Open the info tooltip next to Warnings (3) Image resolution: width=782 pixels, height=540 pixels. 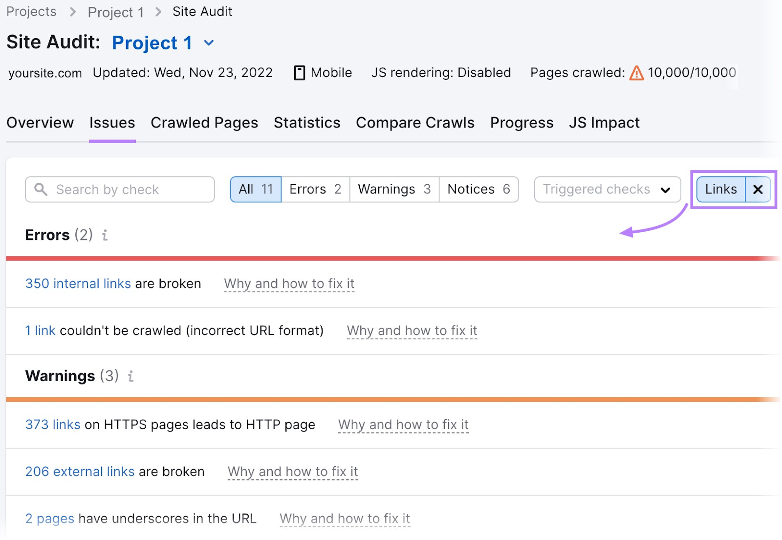(130, 376)
